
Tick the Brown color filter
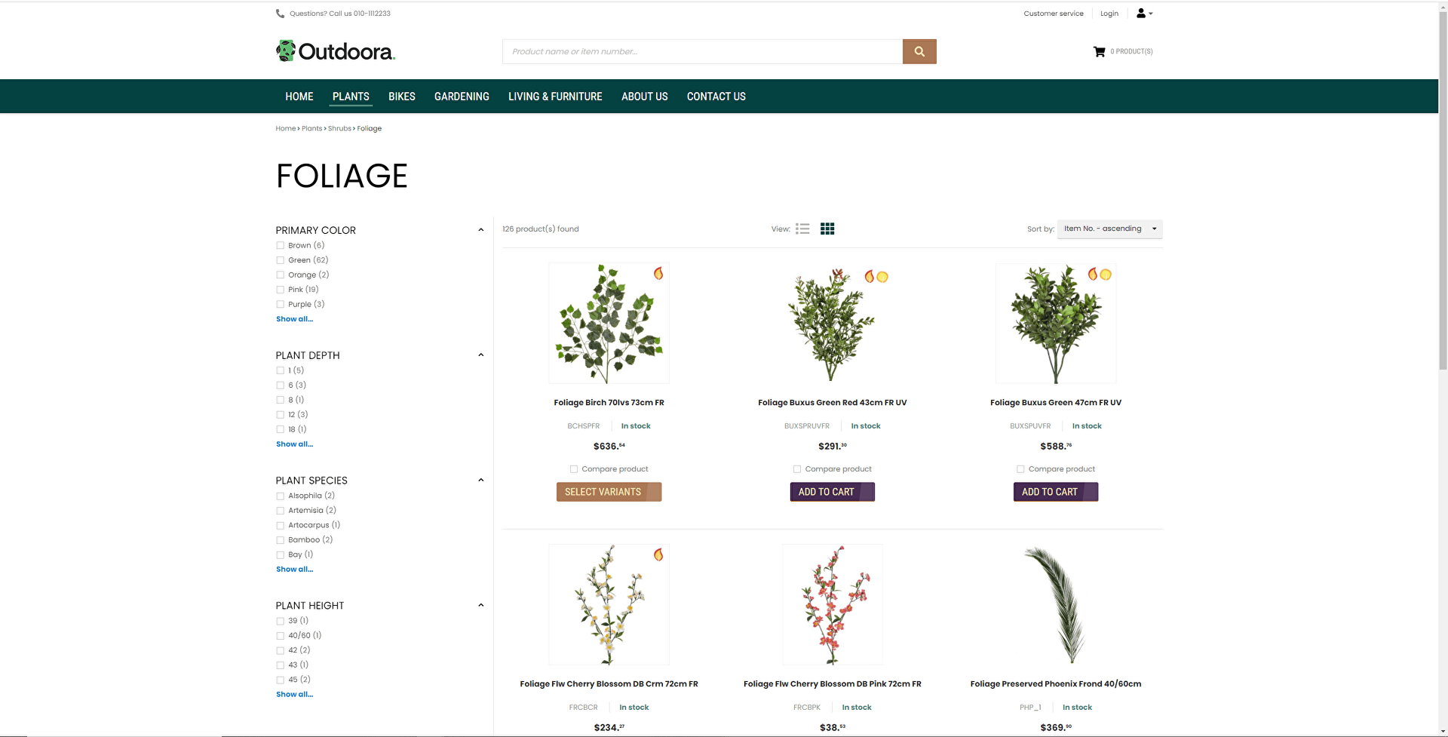coord(281,246)
